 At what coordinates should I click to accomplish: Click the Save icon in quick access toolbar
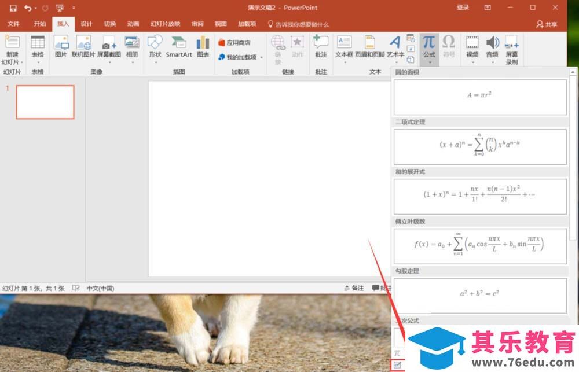click(13, 8)
